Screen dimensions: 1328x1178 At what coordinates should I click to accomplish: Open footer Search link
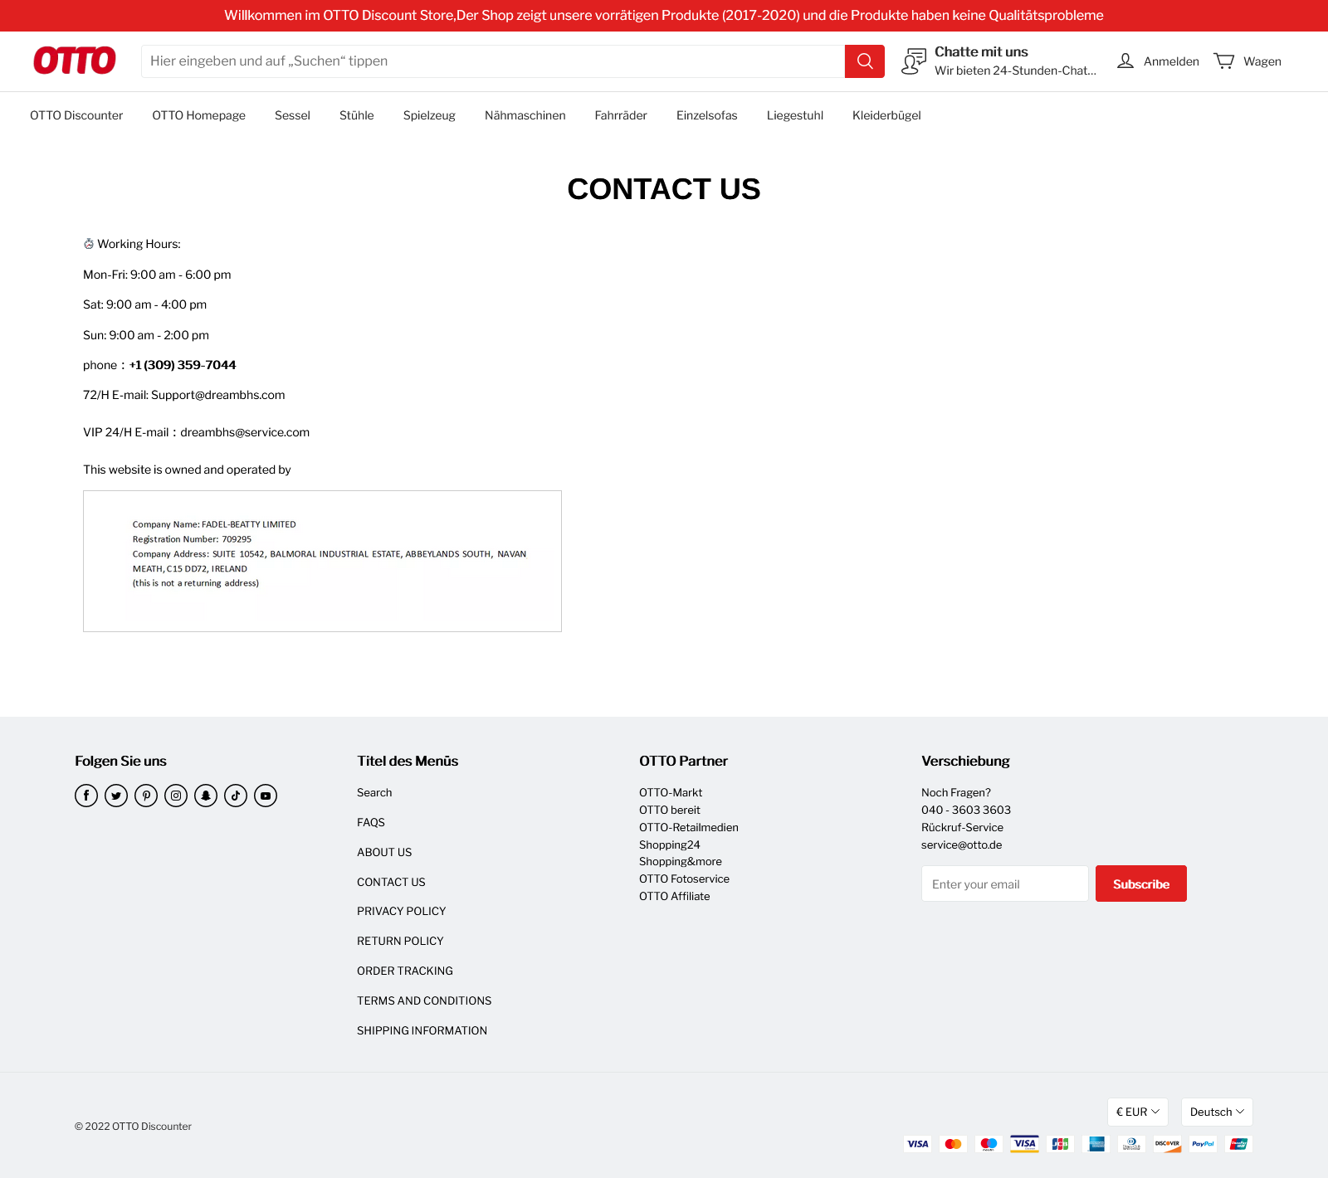pos(374,792)
